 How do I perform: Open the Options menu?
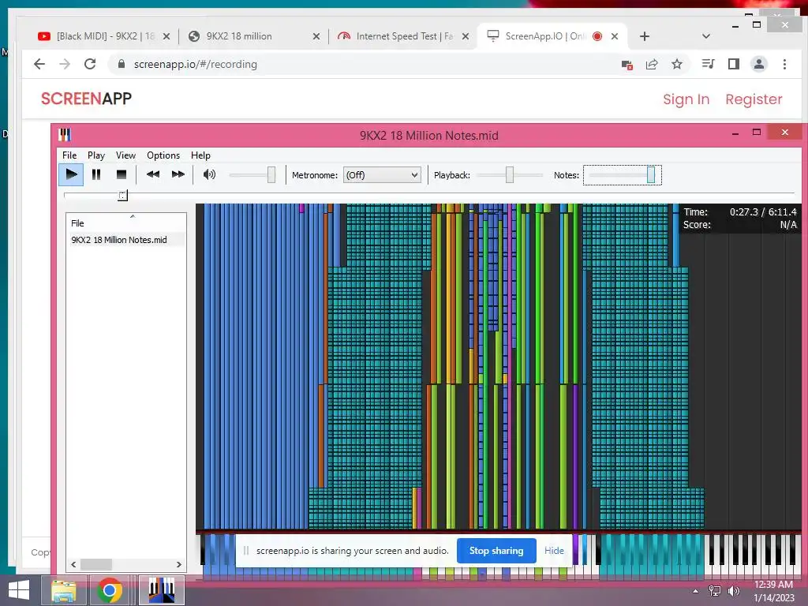tap(163, 155)
